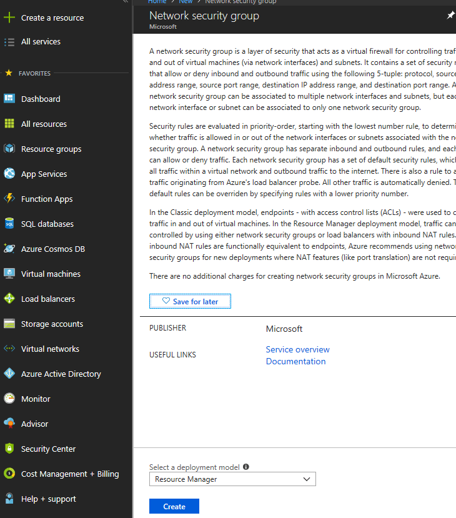Open the deployment model dropdown
This screenshot has height=518, width=456.
pyautogui.click(x=232, y=479)
